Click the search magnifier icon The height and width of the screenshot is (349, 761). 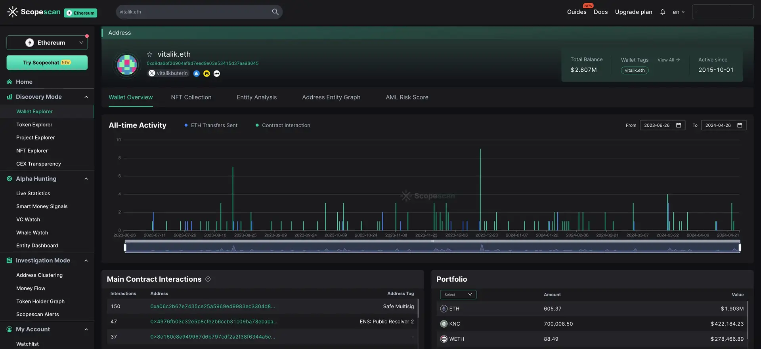[275, 12]
